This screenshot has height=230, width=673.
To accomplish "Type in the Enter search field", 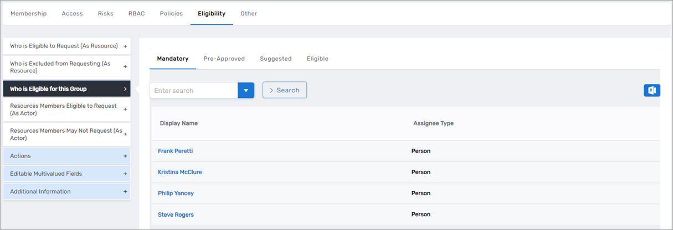I will 193,91.
